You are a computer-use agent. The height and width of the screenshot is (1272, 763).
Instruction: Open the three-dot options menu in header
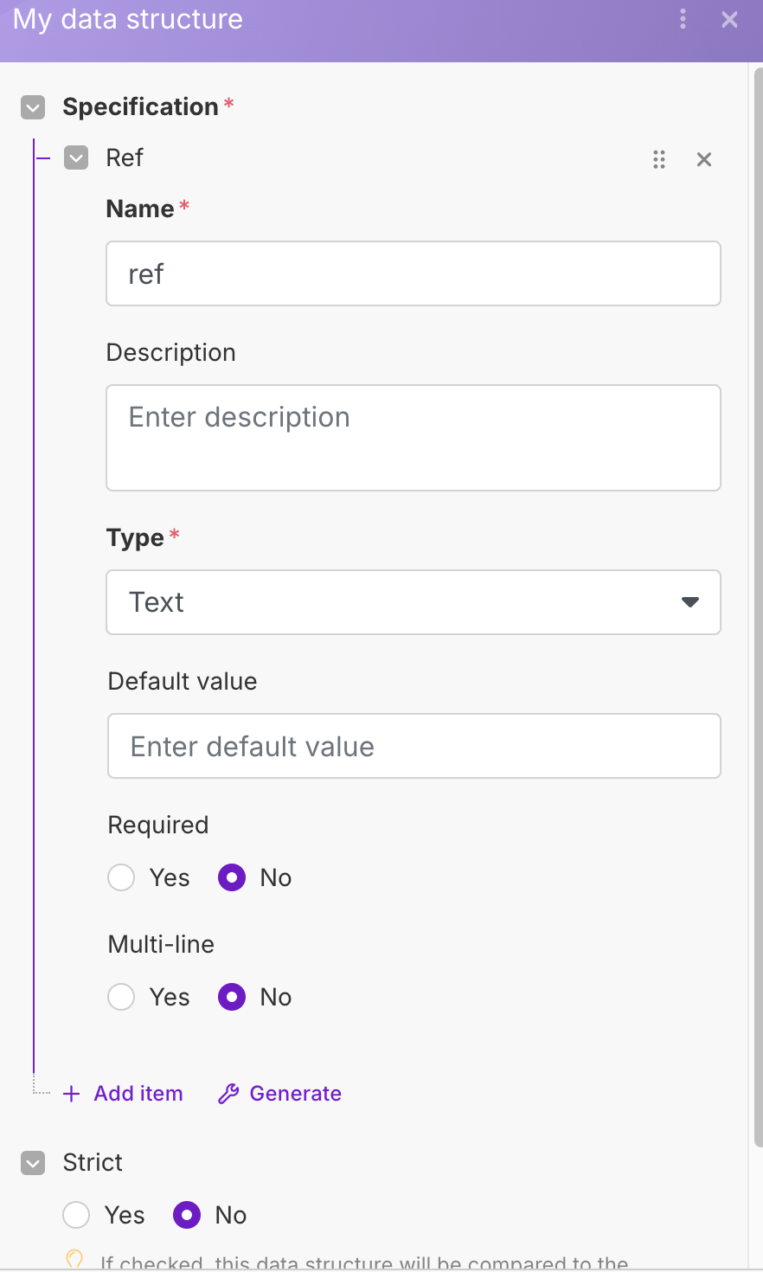point(683,19)
